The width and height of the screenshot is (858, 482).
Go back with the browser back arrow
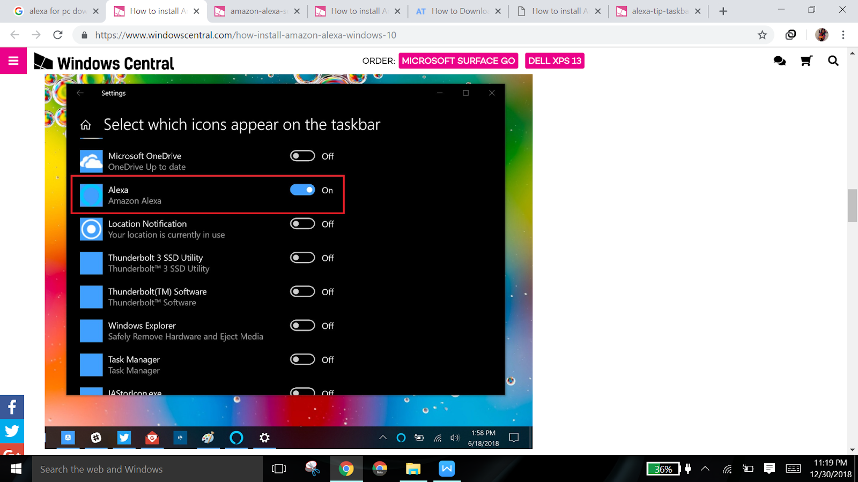click(x=14, y=35)
